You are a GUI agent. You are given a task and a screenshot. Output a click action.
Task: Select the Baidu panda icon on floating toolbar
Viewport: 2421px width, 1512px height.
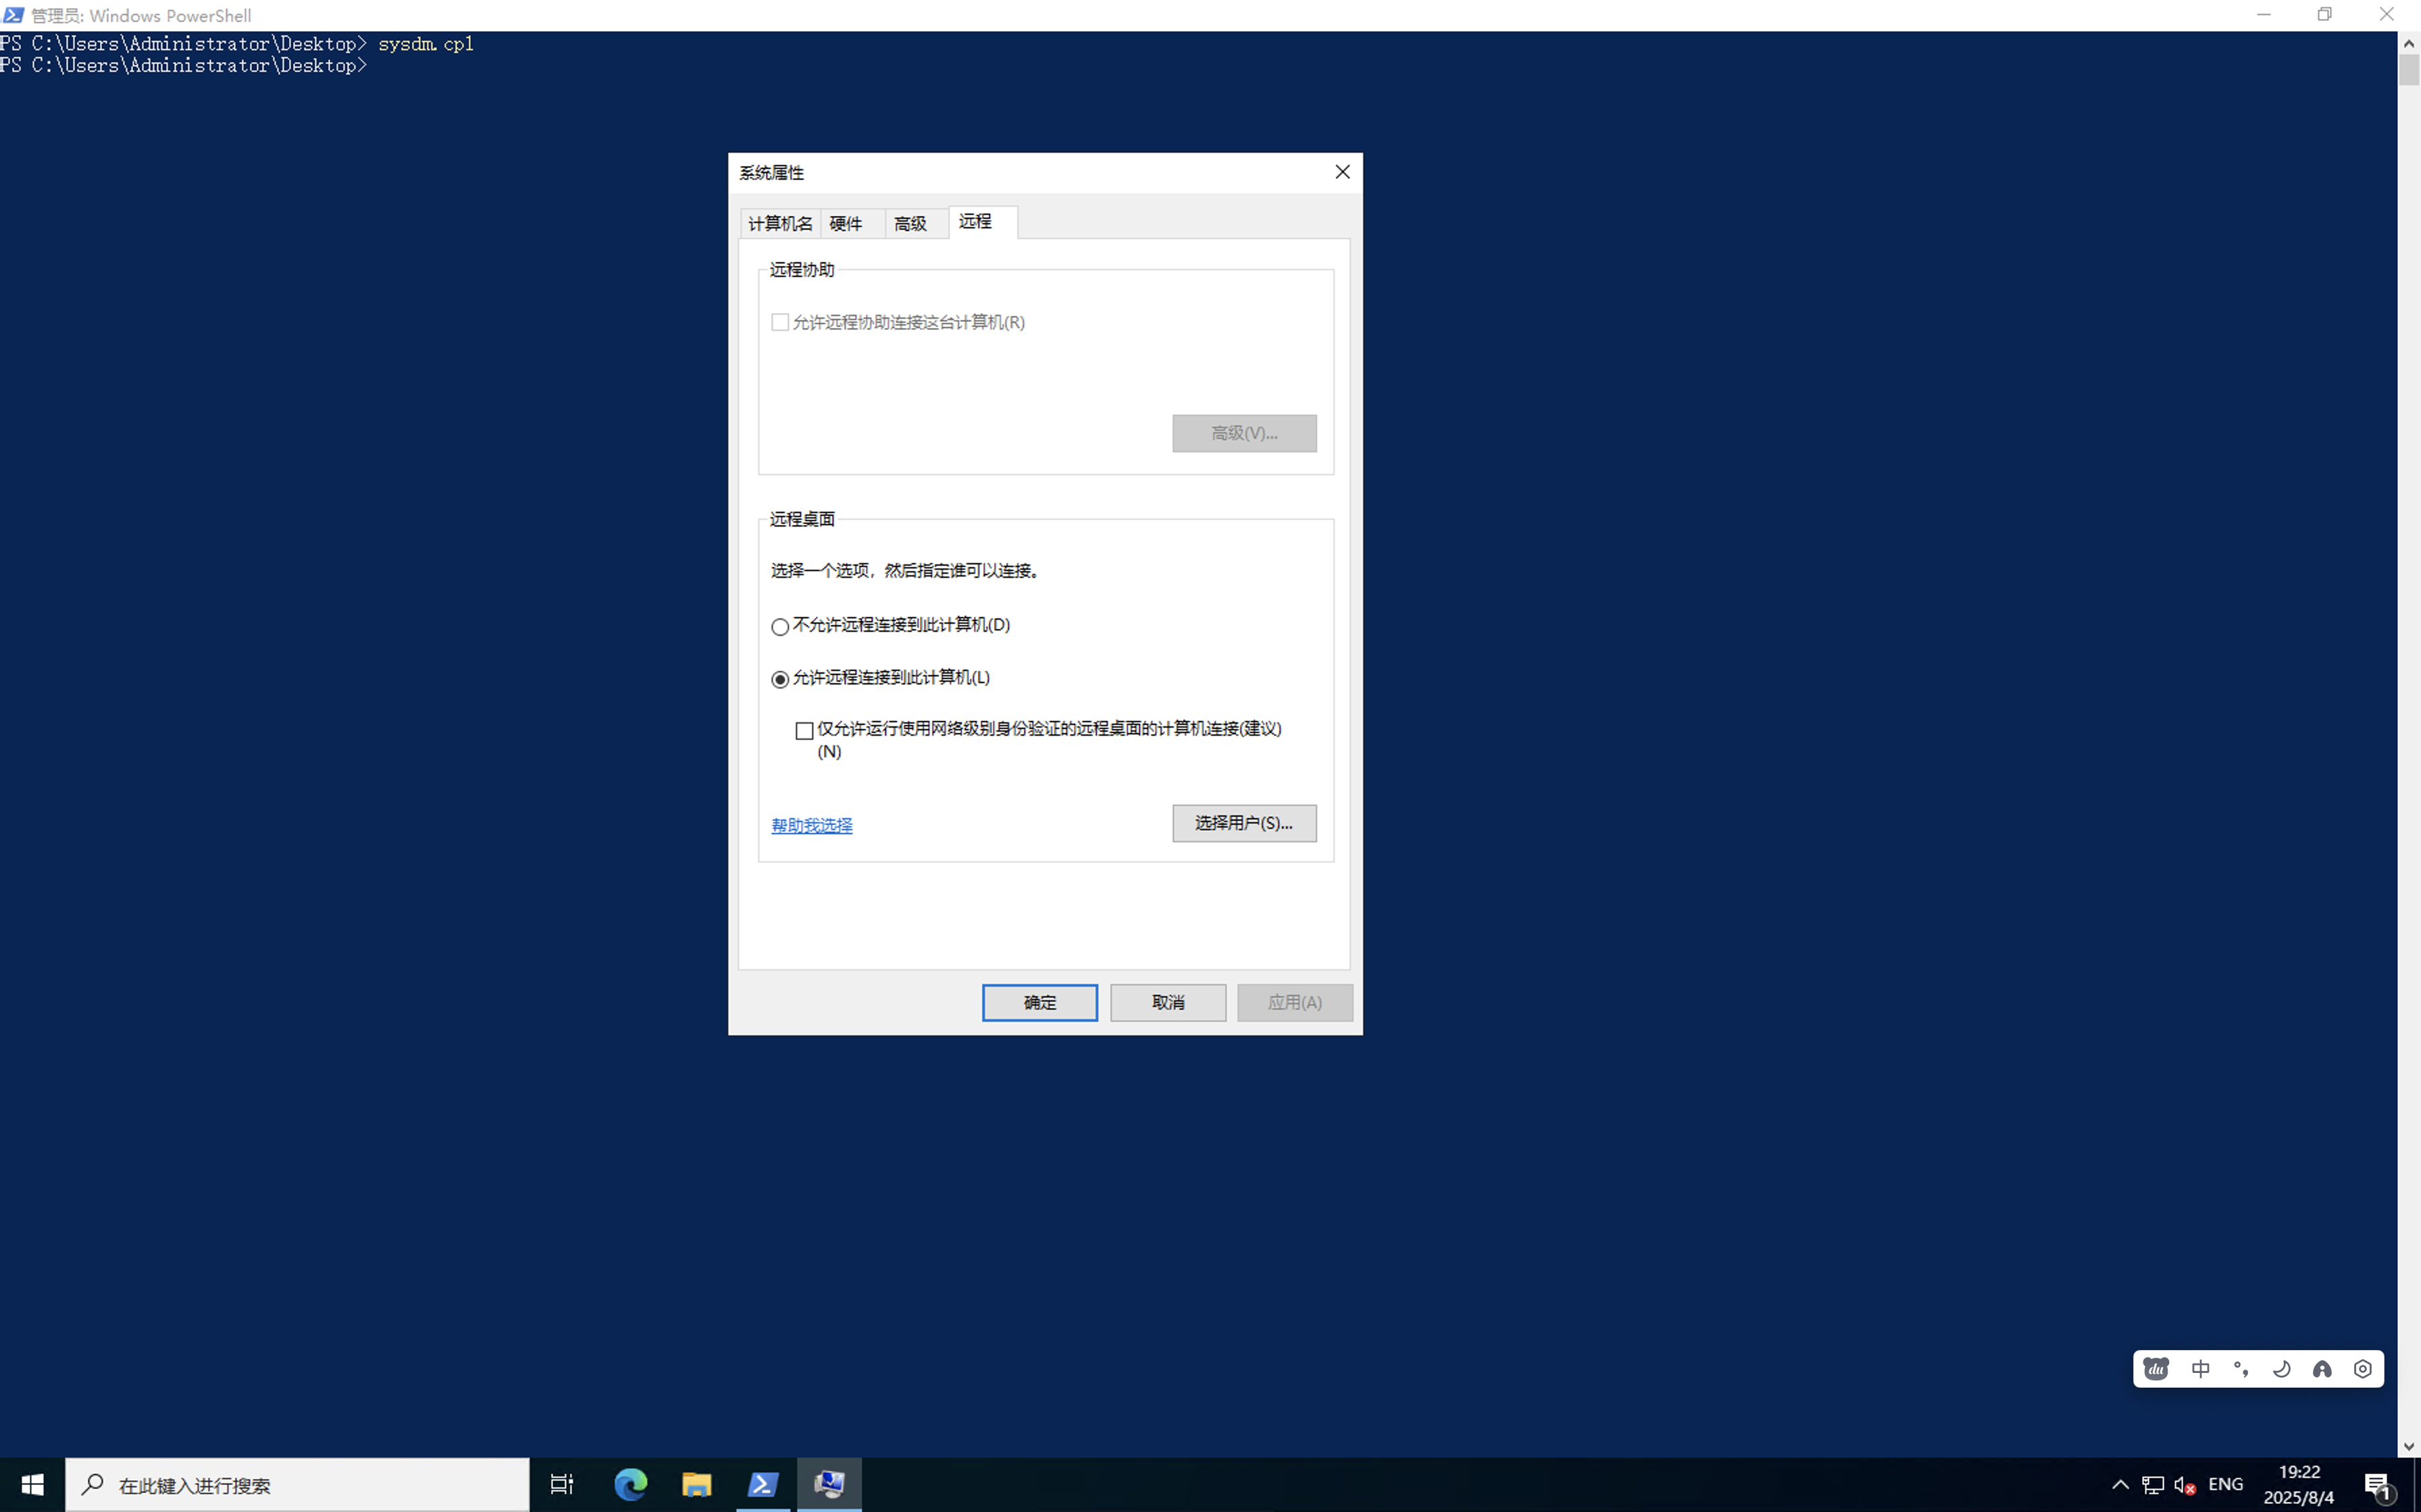click(x=2157, y=1368)
